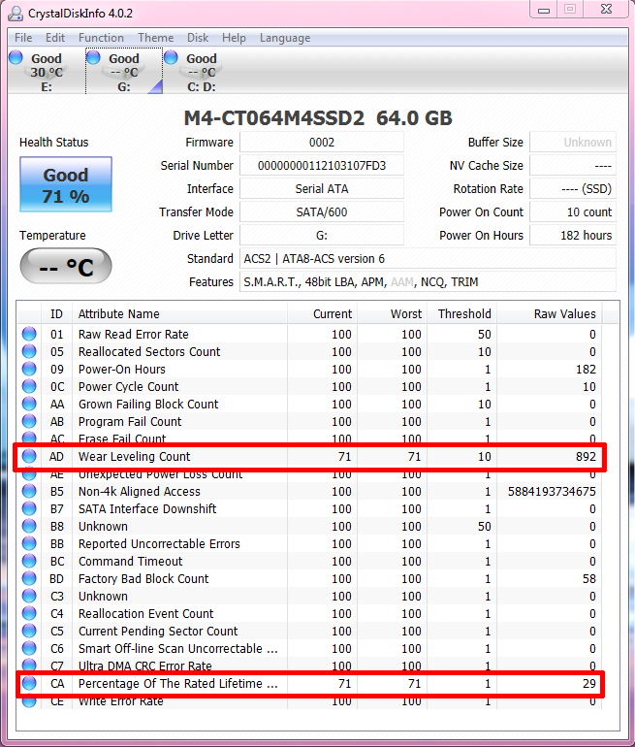
Task: Click status orb for Program Fail Count
Action: tap(29, 422)
